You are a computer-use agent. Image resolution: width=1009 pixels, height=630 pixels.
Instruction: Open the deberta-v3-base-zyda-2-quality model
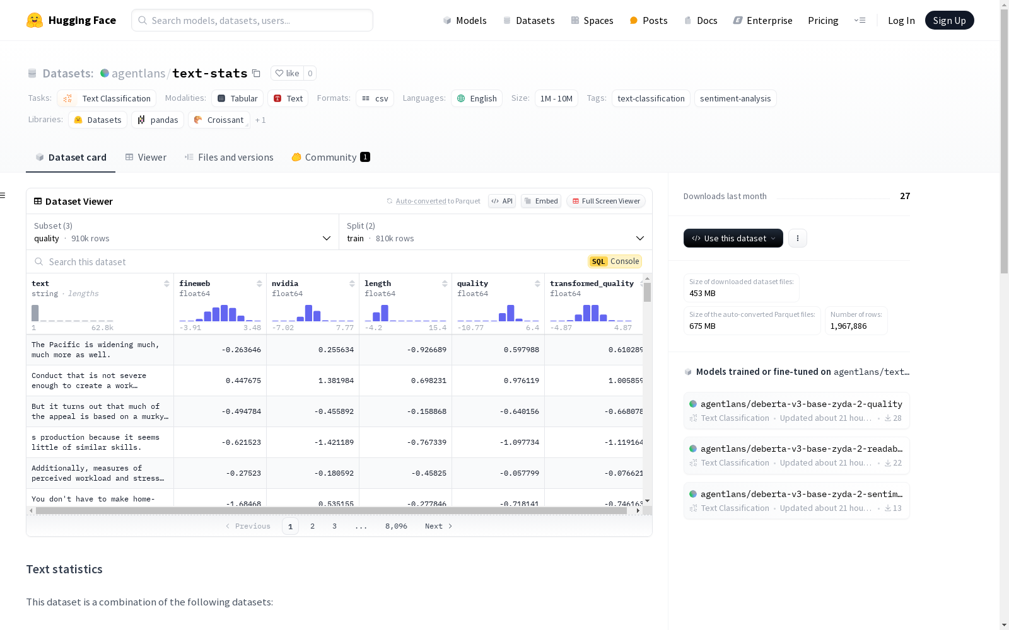point(796,410)
